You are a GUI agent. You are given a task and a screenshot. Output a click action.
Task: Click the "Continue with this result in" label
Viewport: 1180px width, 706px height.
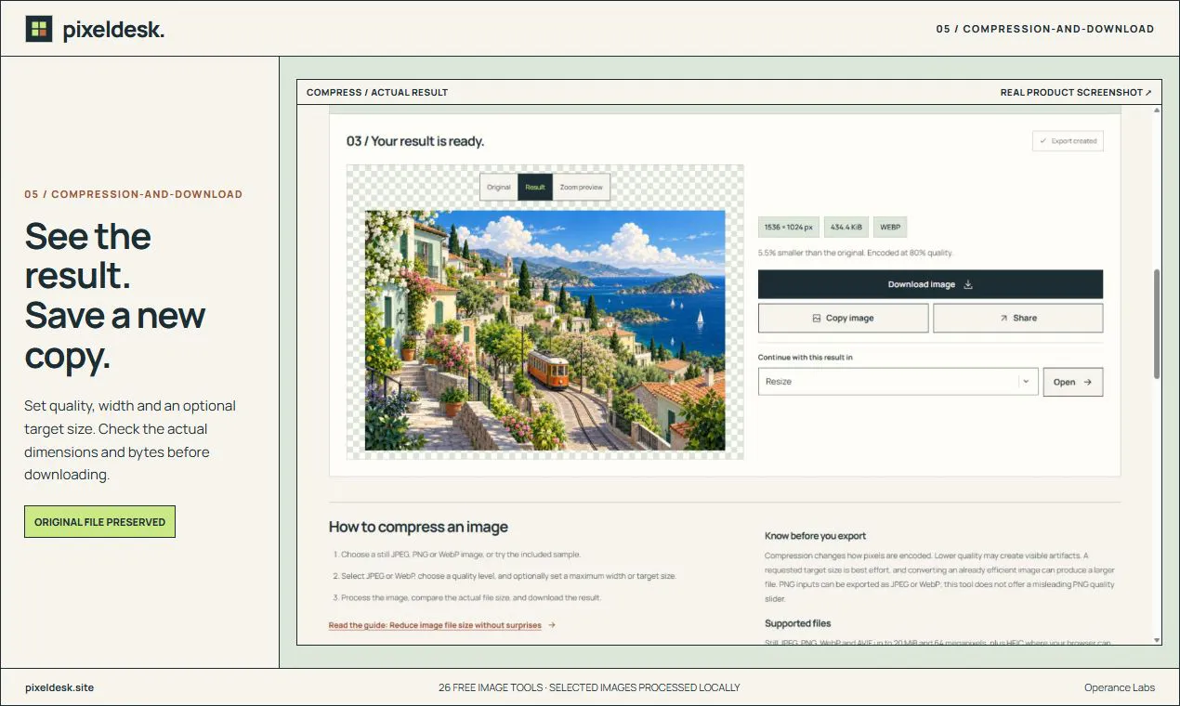tap(806, 357)
